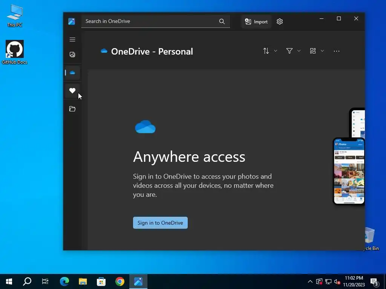Click the sort arrows icon
386x289 pixels.
(266, 51)
